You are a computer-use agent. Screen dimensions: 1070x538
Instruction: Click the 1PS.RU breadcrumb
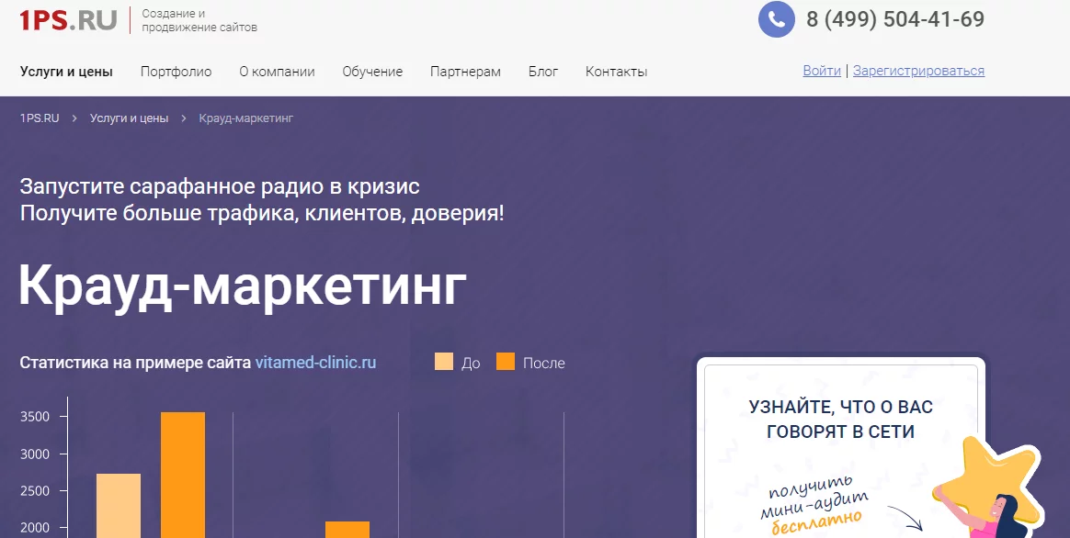click(40, 118)
